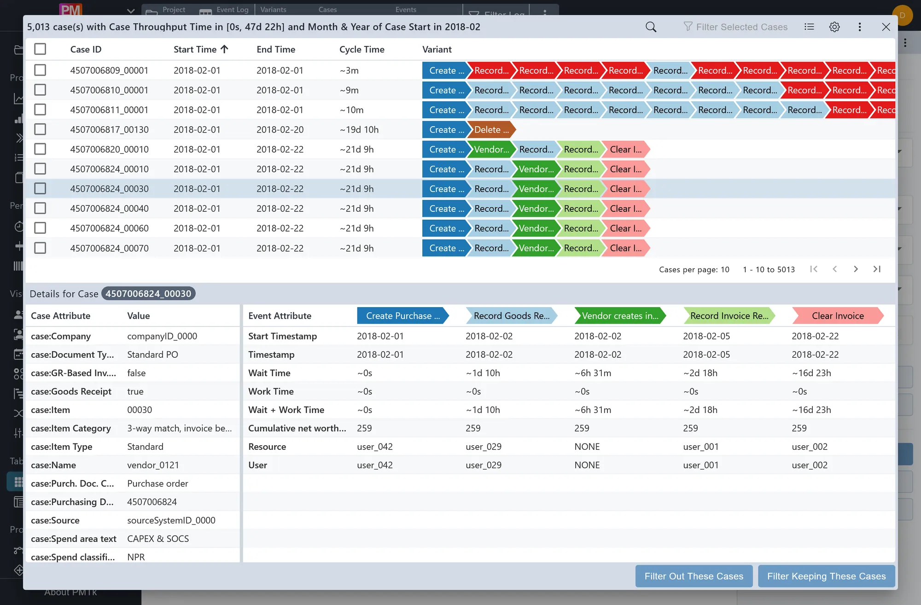Open the search magnifier in dialog header
Viewport: 921px width, 605px height.
point(651,27)
